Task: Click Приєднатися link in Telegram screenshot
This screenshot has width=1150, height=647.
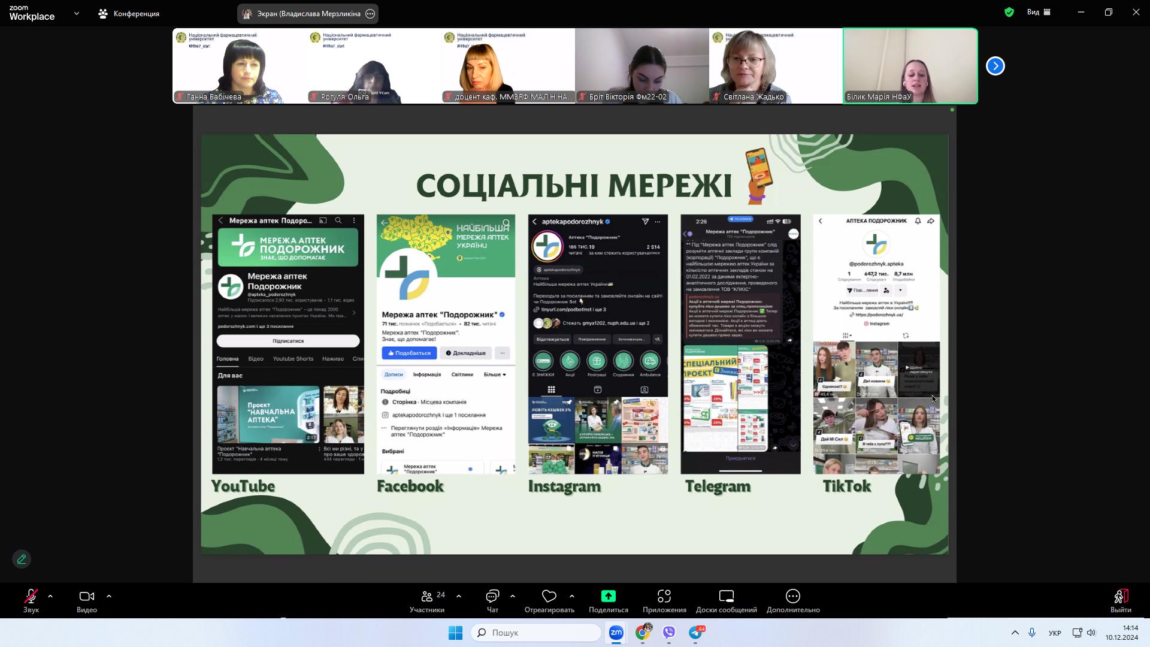Action: (740, 458)
